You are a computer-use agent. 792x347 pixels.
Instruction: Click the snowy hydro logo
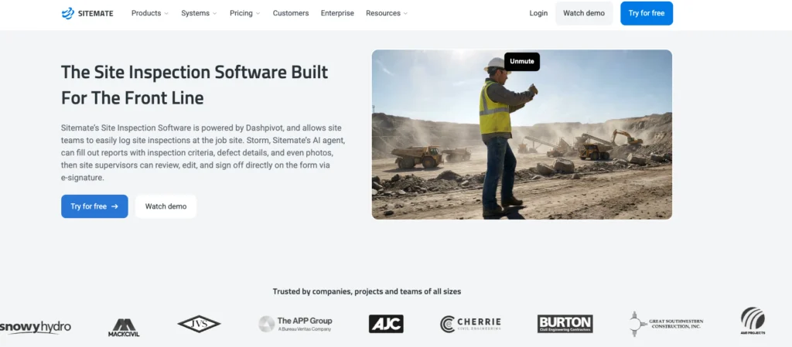36,326
